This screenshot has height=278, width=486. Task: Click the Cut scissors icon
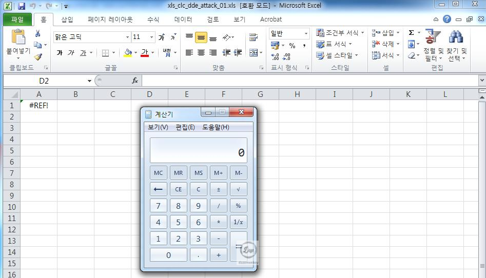(x=38, y=33)
